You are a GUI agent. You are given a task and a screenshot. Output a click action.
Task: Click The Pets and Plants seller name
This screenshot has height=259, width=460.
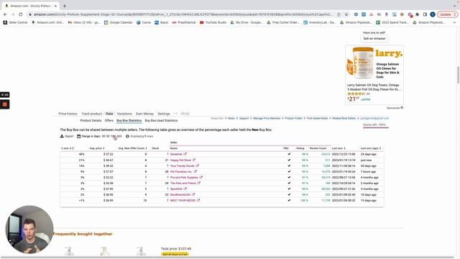coord(183,183)
